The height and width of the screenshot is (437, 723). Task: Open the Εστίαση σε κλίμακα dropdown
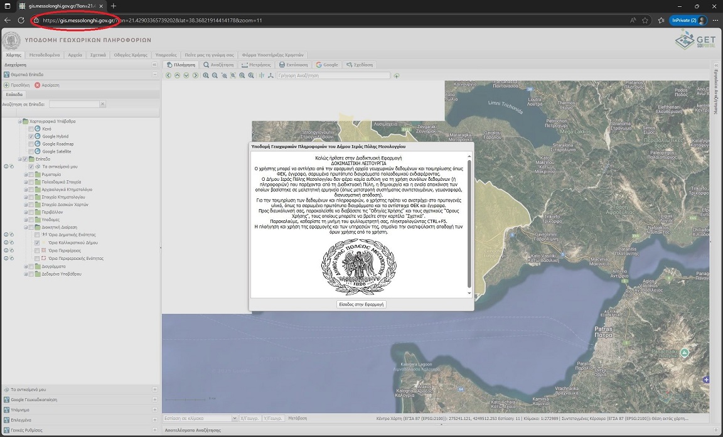point(234,418)
